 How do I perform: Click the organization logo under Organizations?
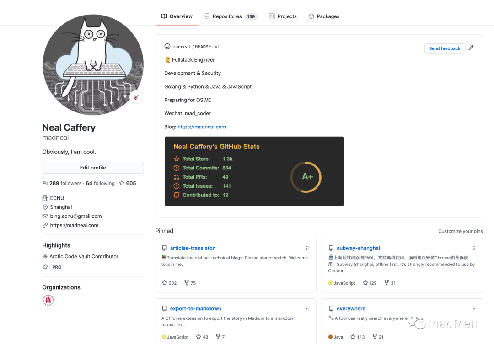[x=48, y=300]
